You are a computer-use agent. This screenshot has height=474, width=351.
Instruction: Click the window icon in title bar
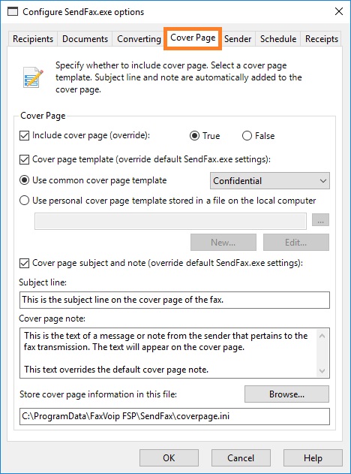12,12
